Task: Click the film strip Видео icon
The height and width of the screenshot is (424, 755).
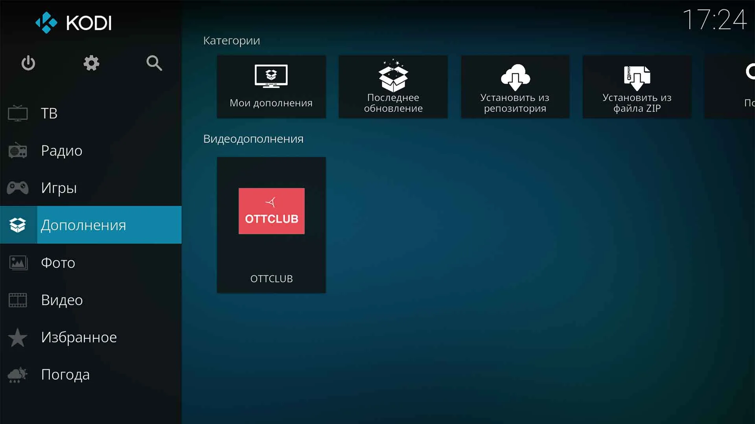Action: (17, 300)
